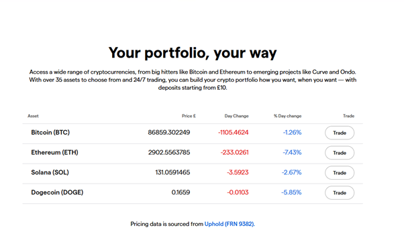Click the Trade button for Bitcoin
This screenshot has height=242, width=404.
tap(340, 133)
